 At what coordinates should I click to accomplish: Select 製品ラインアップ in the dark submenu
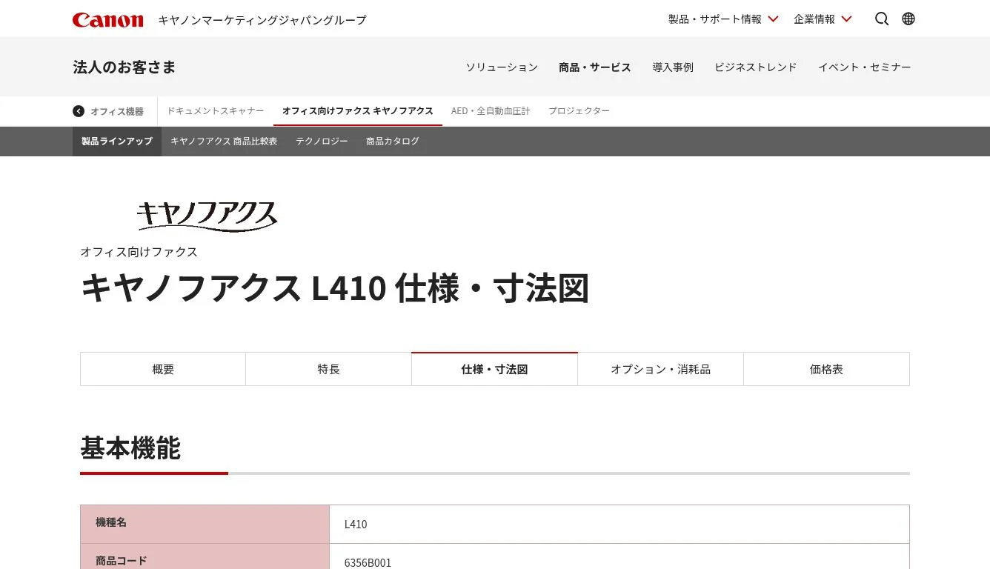(117, 142)
